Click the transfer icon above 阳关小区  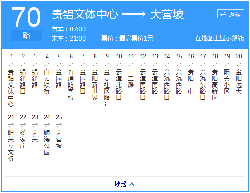click(227, 64)
